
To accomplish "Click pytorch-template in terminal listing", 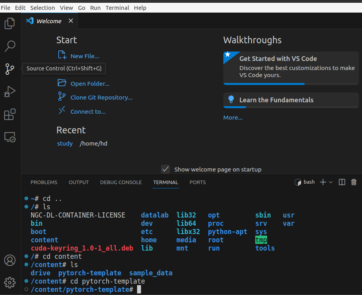I will point(89,273).
